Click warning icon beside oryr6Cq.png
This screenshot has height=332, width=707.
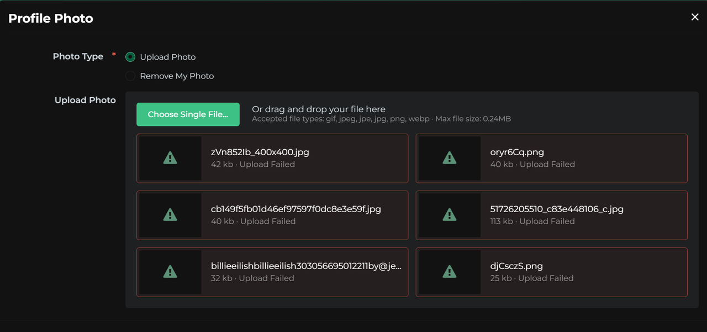click(450, 158)
